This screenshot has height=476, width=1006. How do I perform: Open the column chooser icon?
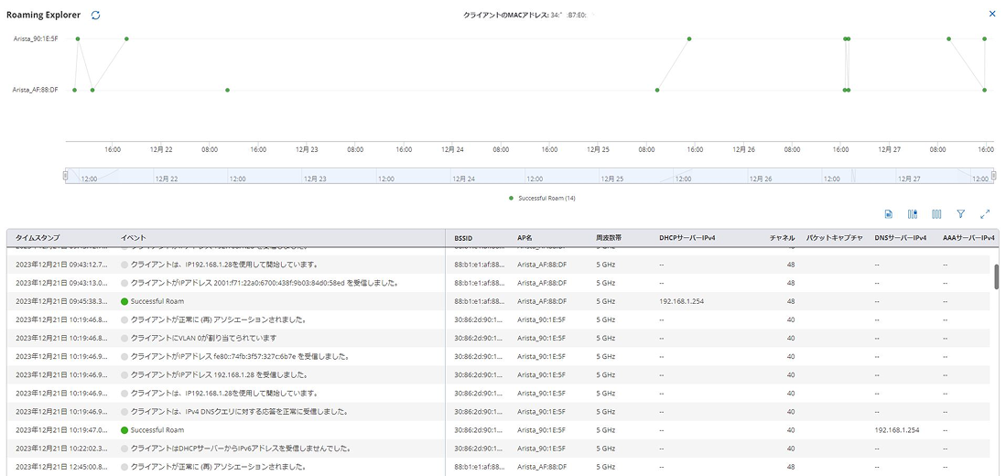point(936,213)
